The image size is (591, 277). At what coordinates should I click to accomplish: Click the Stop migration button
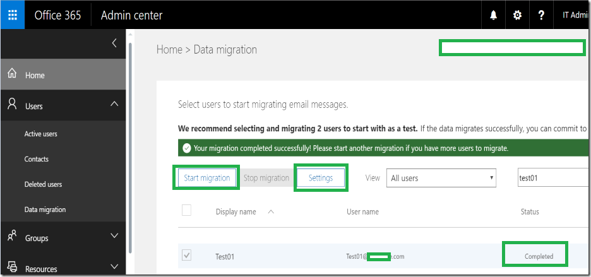point(266,178)
